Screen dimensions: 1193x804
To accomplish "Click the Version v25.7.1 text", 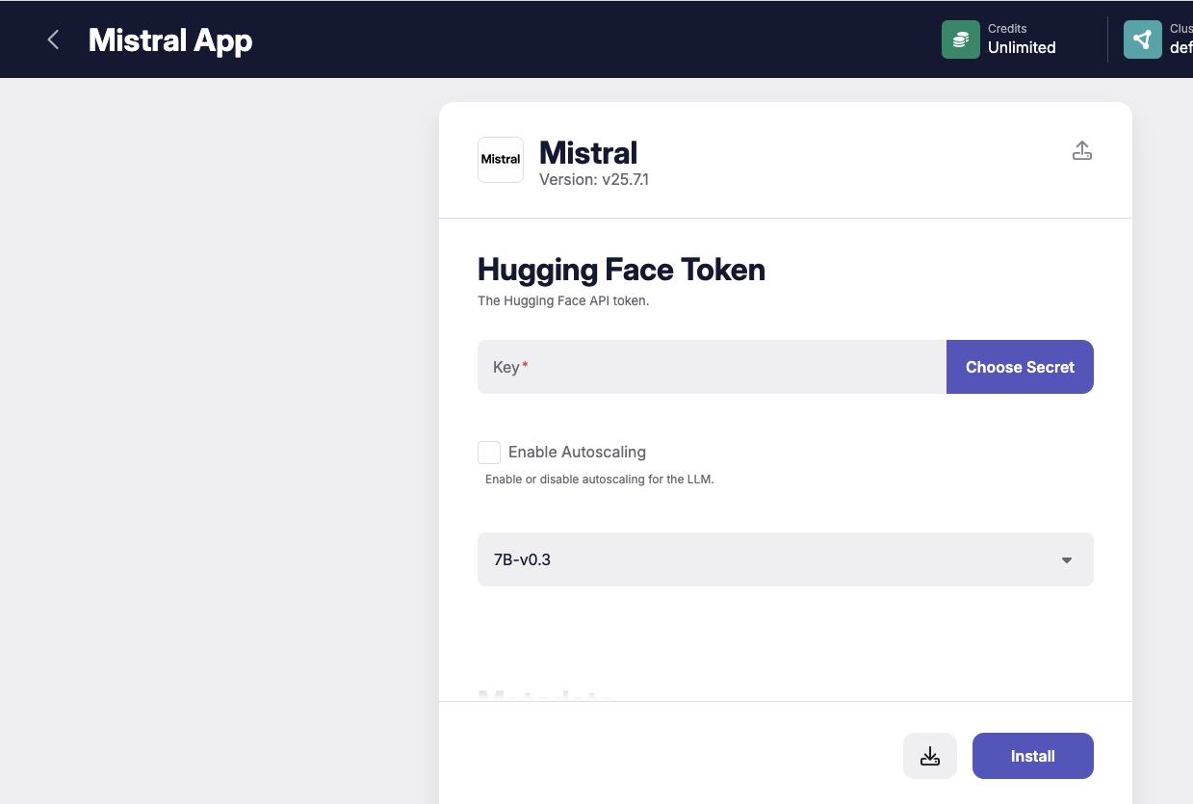I will tap(593, 179).
